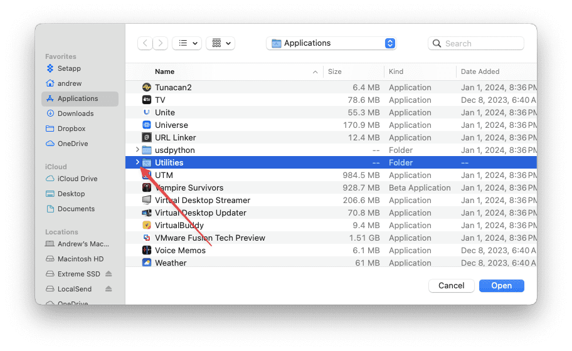Open Desktop in the sidebar
This screenshot has height=351, width=572.
coord(80,194)
